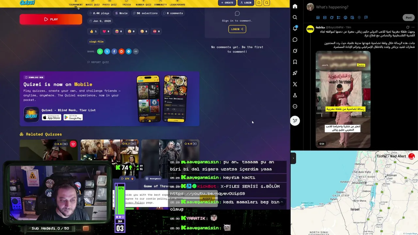Add a GIF to the post
The width and height of the screenshot is (418, 235).
(325, 18)
